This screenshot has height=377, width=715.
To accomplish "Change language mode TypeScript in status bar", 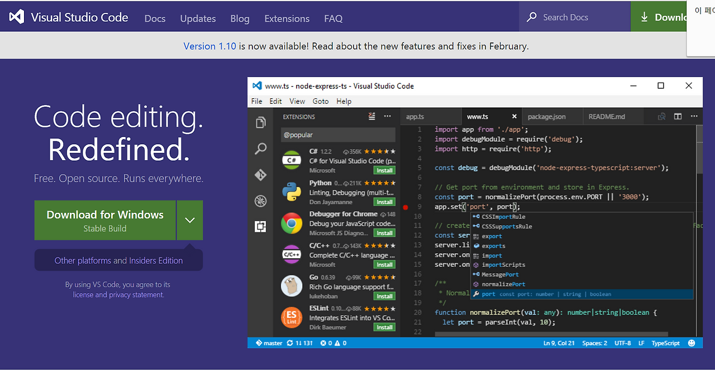I will point(666,343).
